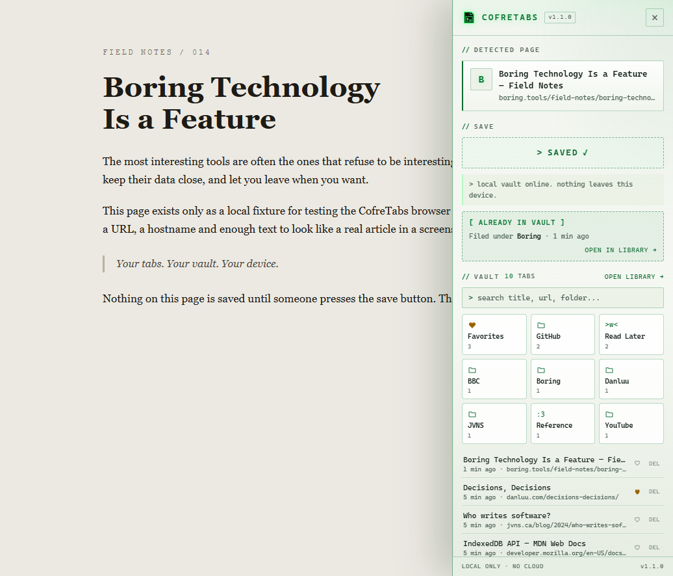Open the Reference folder

(563, 423)
